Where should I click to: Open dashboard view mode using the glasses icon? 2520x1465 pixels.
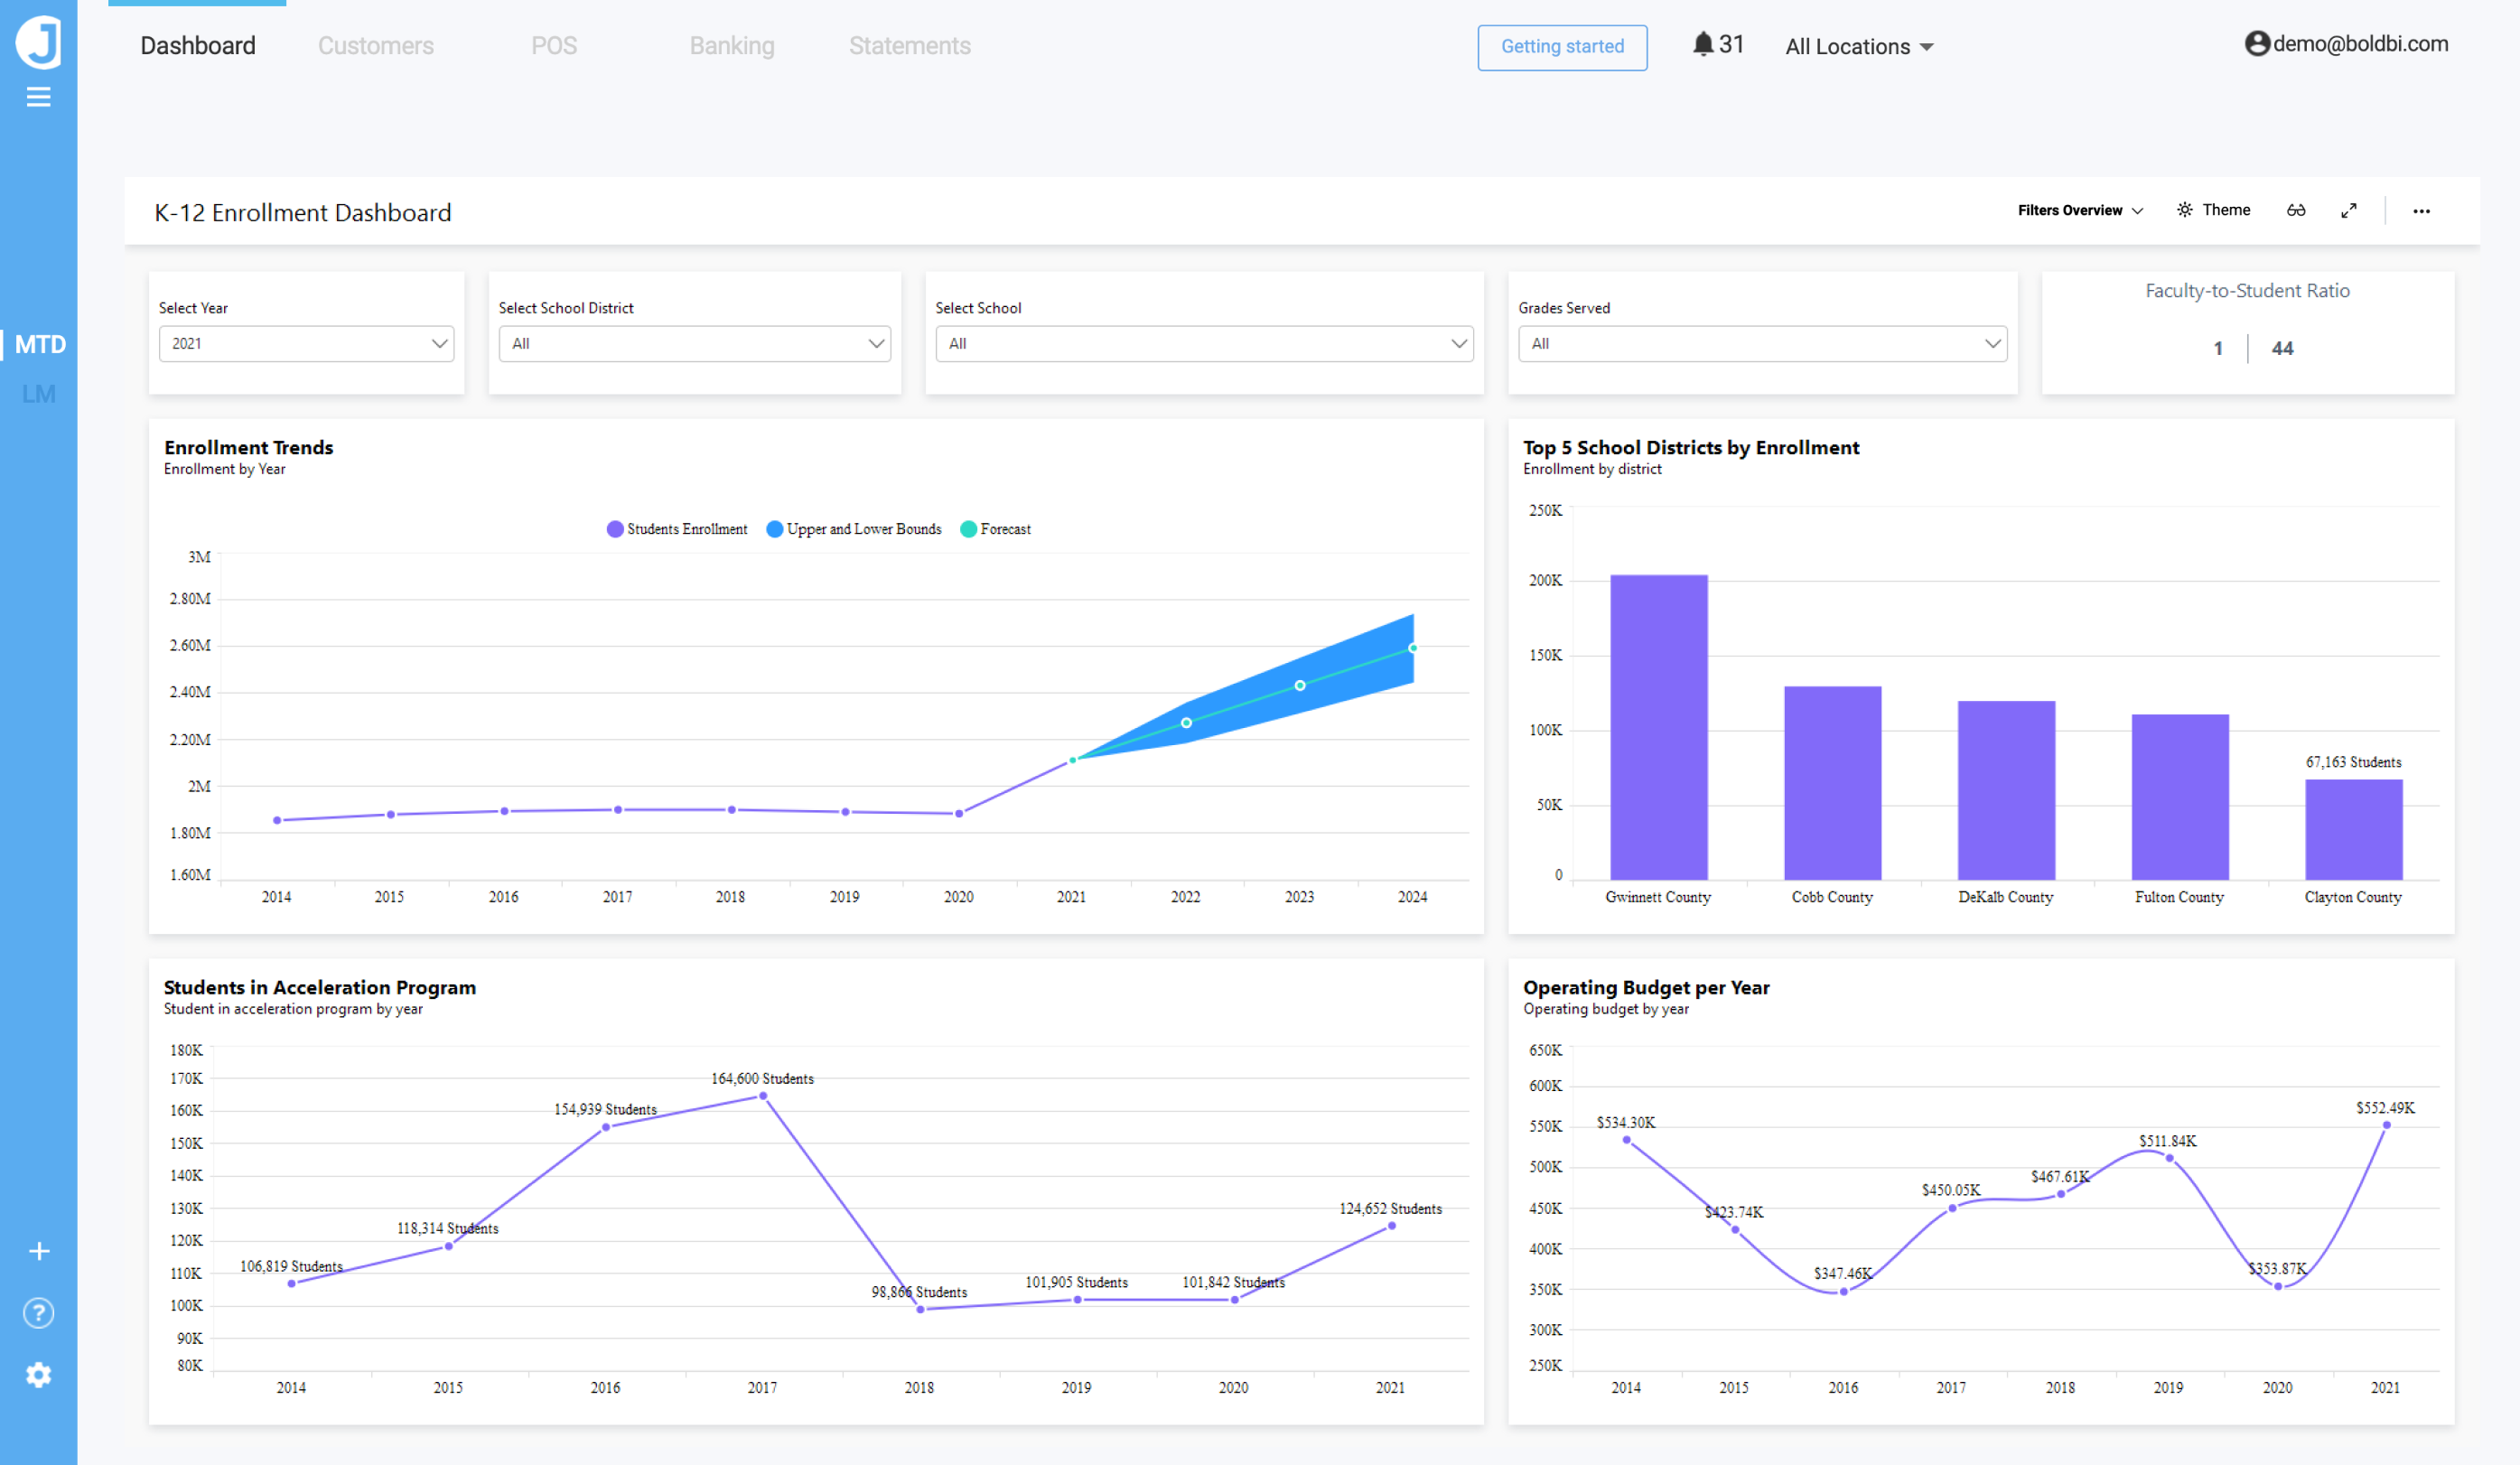click(x=2297, y=210)
